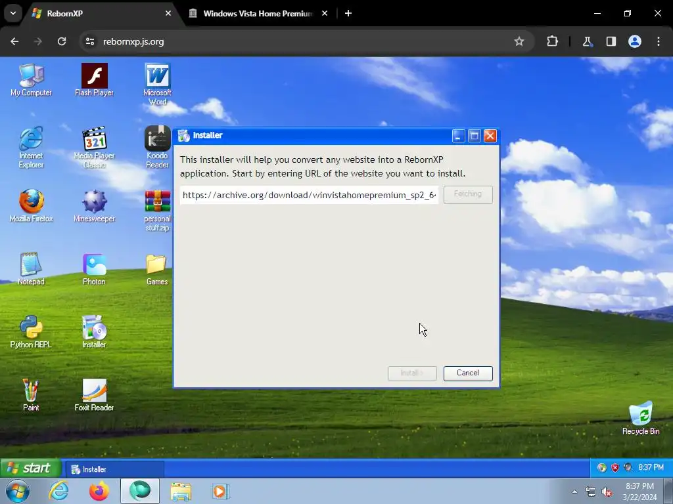Image resolution: width=673 pixels, height=504 pixels.
Task: Open Koodo Reader desktop icon
Action: [x=157, y=148]
